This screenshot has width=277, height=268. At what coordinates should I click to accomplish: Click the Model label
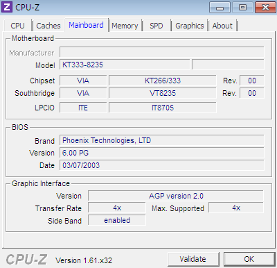click(x=45, y=65)
